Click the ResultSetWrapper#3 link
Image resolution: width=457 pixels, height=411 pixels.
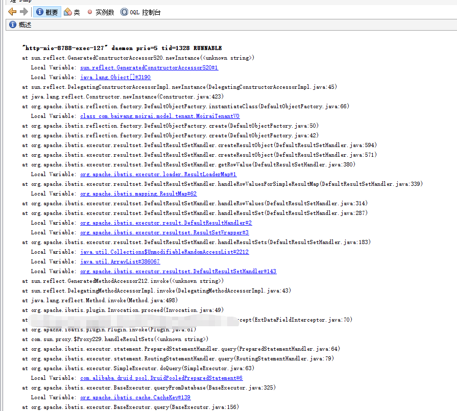[164, 232]
